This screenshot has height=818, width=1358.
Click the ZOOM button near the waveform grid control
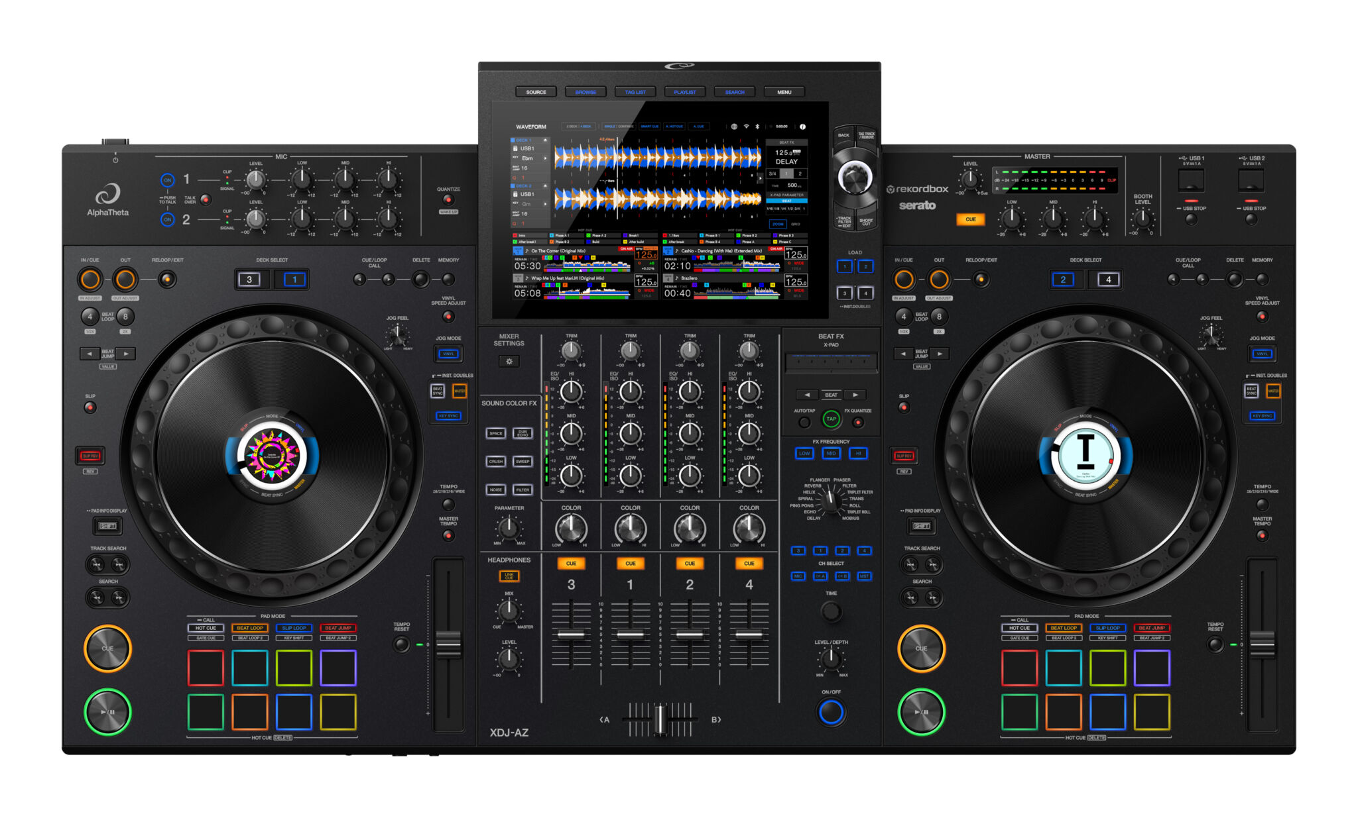click(x=778, y=223)
